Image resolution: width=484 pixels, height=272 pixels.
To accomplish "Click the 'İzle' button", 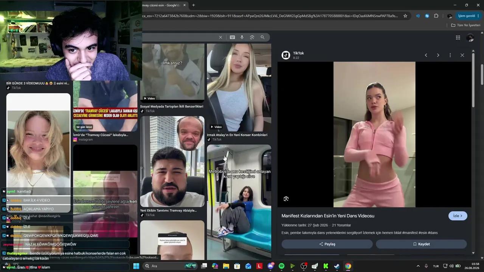I will [x=458, y=216].
